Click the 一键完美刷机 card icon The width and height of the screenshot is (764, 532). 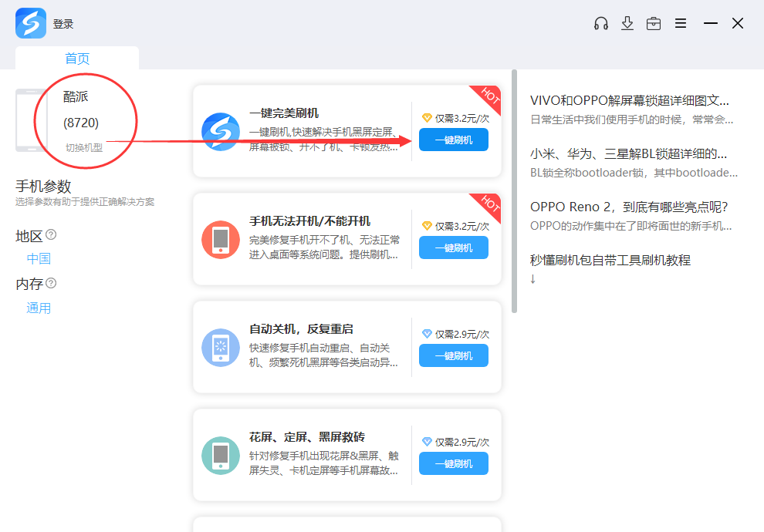(x=221, y=132)
